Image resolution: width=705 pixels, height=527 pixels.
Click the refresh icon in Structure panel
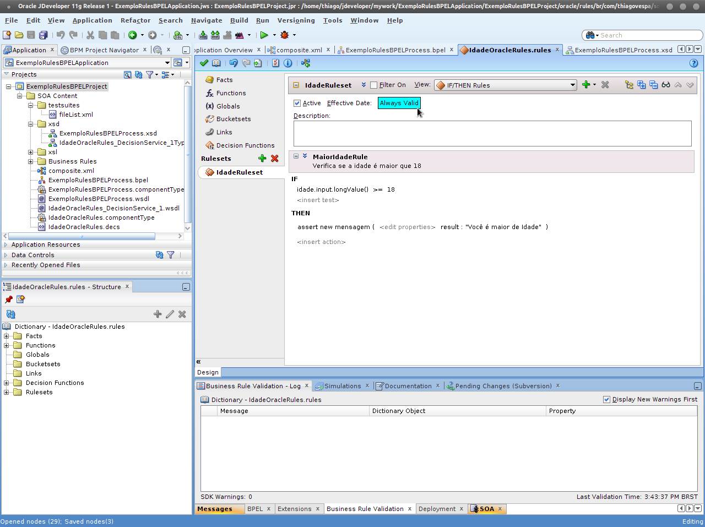coord(10,314)
